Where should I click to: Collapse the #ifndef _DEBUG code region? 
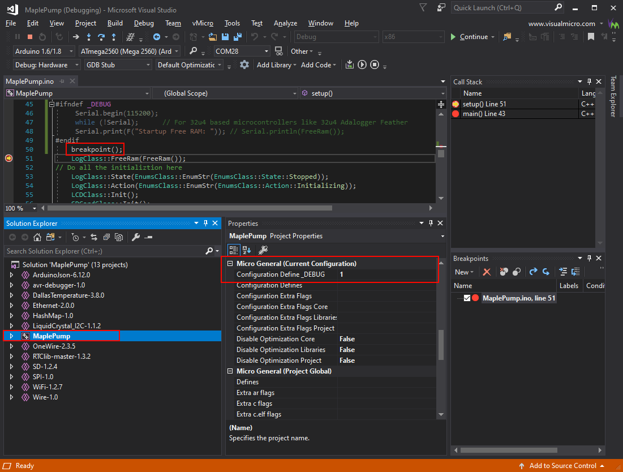coord(51,104)
